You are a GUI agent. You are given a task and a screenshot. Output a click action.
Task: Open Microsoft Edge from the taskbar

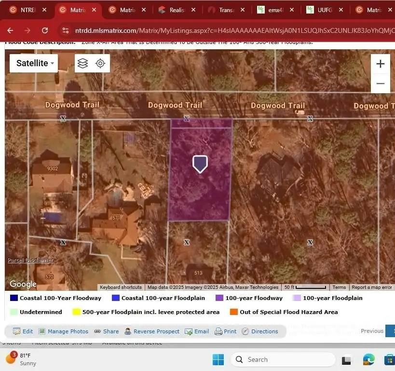pyautogui.click(x=368, y=359)
